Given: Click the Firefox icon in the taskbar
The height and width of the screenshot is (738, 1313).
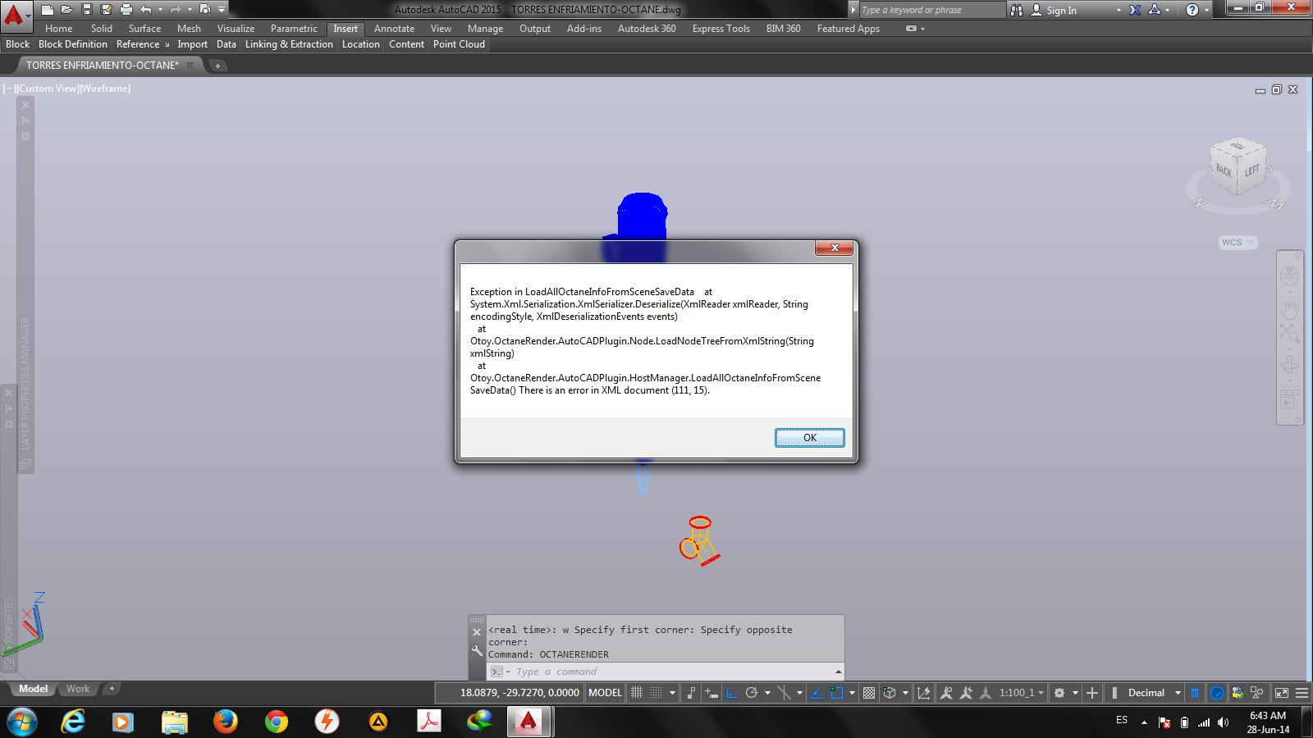Looking at the screenshot, I should [225, 722].
